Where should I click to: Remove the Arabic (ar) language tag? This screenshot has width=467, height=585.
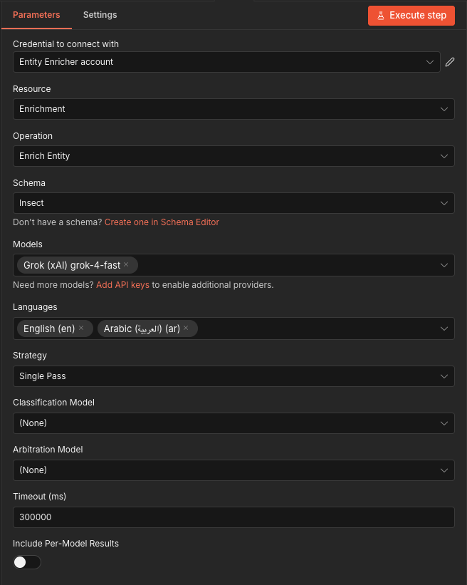coord(186,328)
